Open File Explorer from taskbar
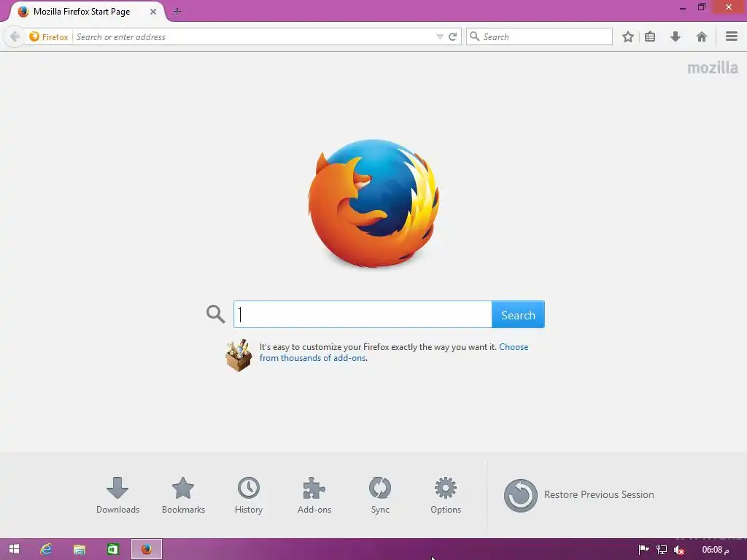This screenshot has height=560, width=747. tap(79, 549)
